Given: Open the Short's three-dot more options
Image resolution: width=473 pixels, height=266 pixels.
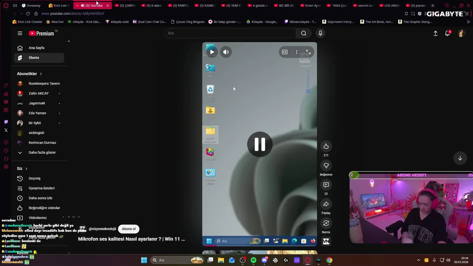Looking at the screenshot, I should 296,52.
